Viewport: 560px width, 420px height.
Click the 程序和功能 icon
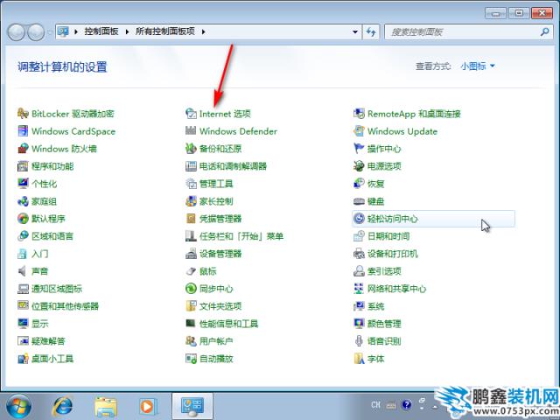point(23,166)
